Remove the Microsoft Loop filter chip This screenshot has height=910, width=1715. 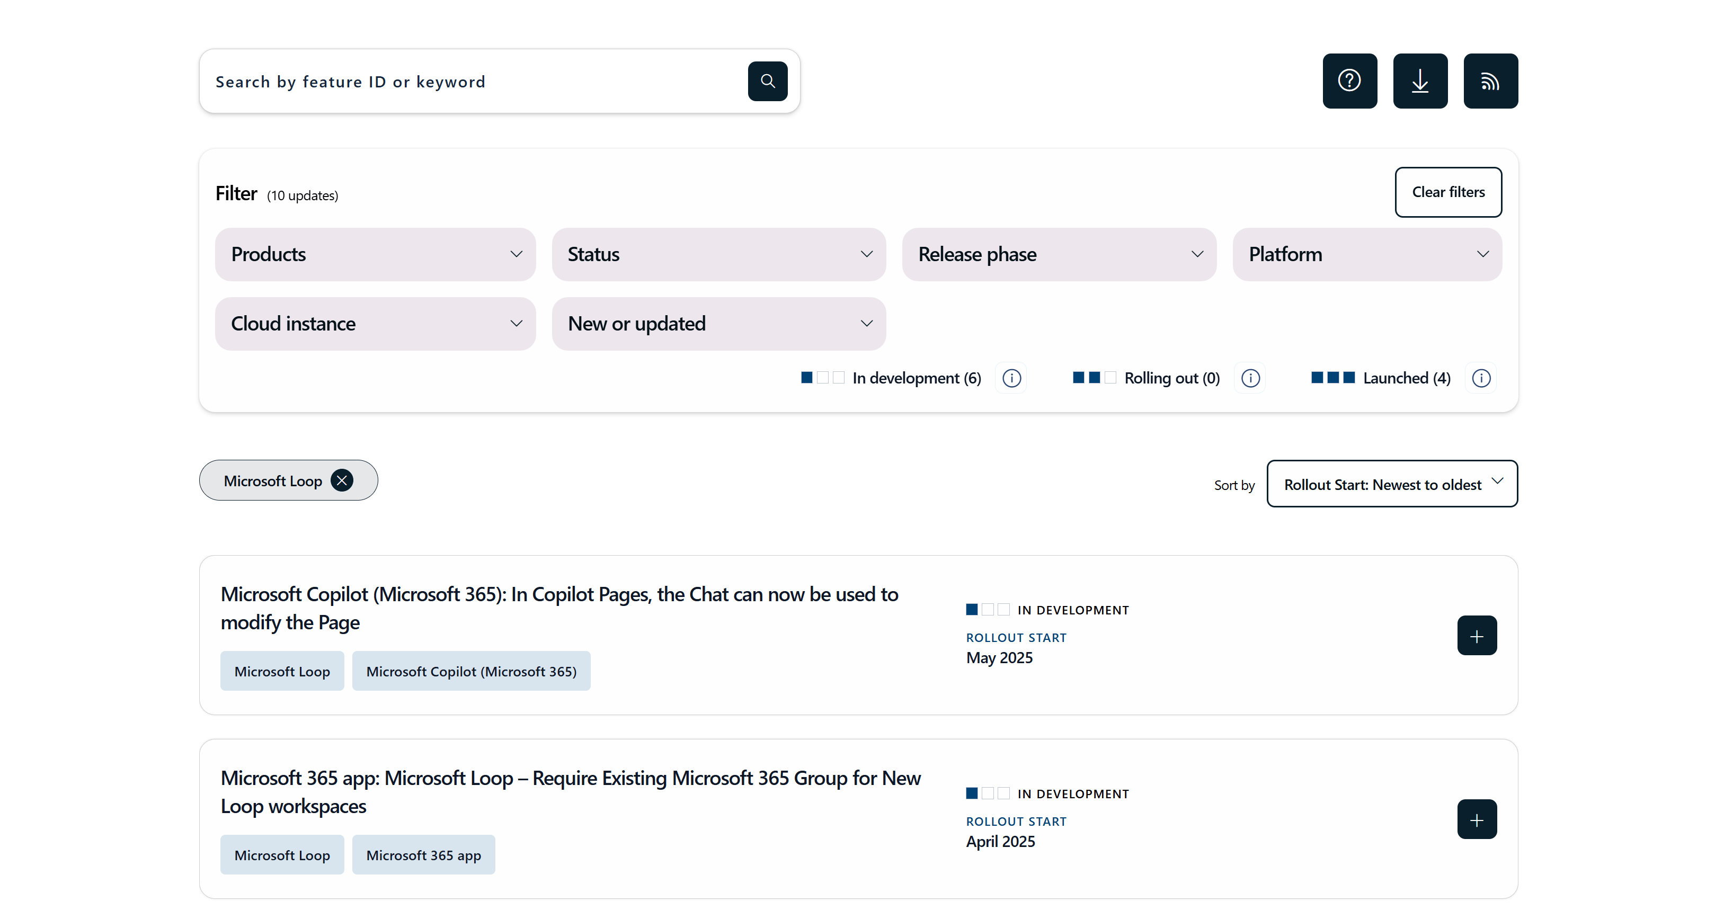pyautogui.click(x=342, y=480)
